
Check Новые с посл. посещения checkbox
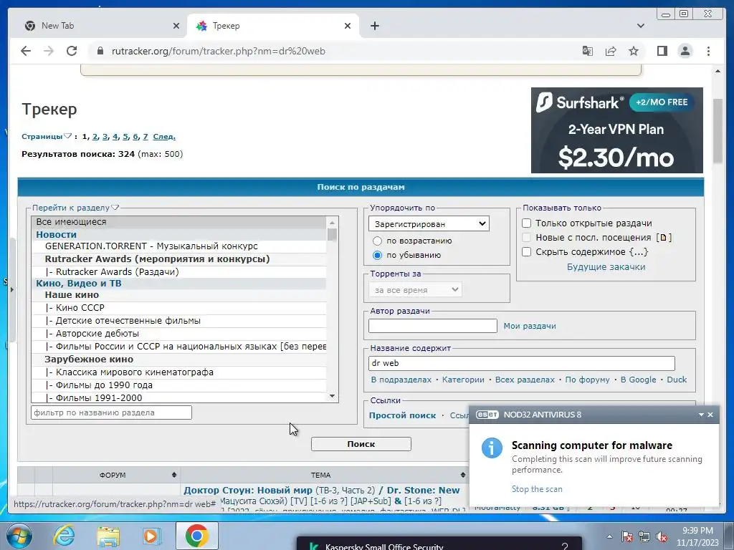[x=527, y=238]
